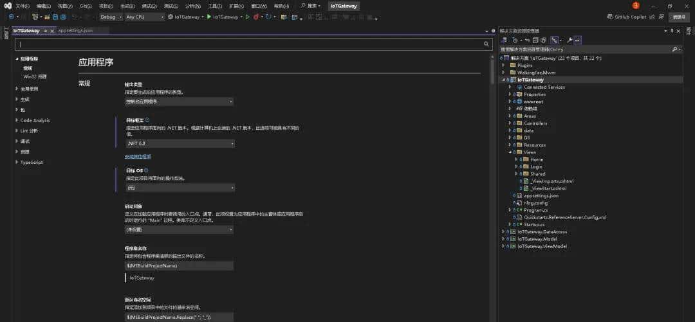Click the pin icon on Solution Explorer panel
The image size is (695, 322).
point(672,31)
